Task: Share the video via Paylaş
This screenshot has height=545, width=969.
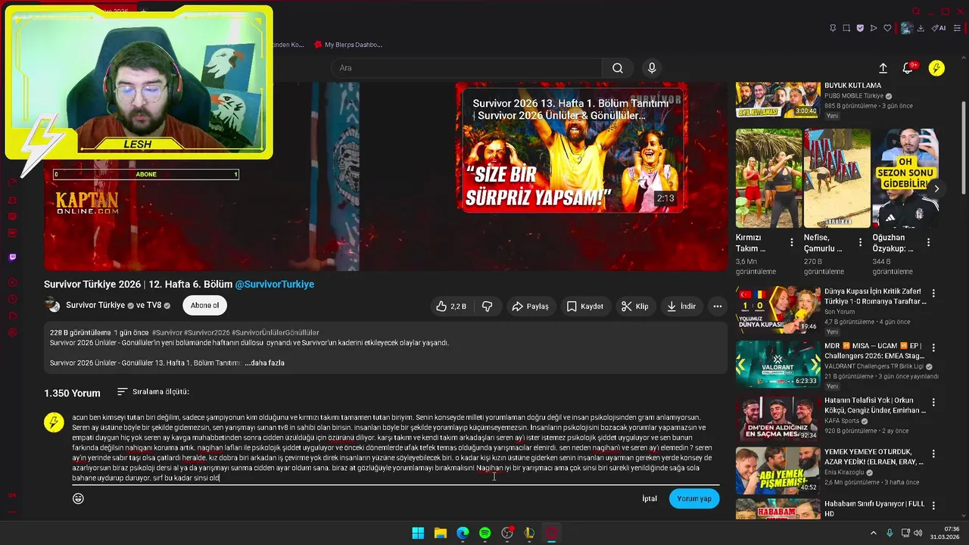Action: click(531, 307)
